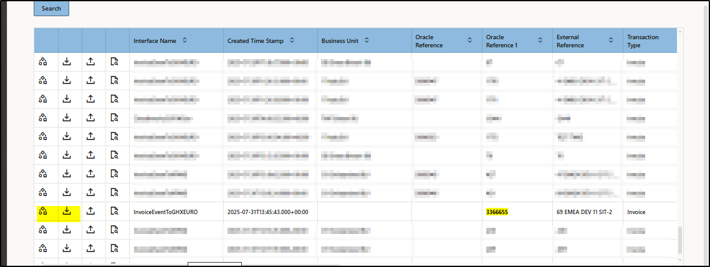Select the Interface Name header label
Viewport: 710px width, 267px height.
coord(155,40)
